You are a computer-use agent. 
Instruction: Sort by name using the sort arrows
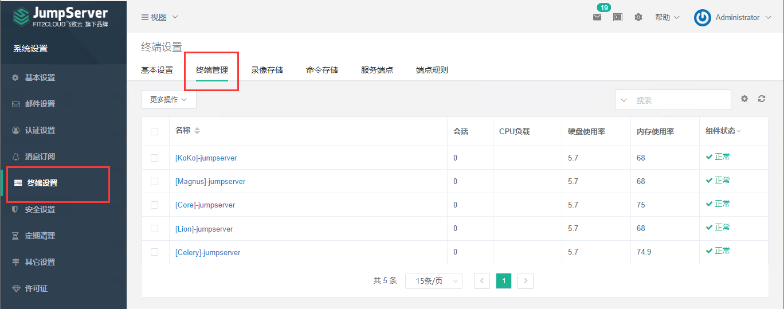coord(197,131)
